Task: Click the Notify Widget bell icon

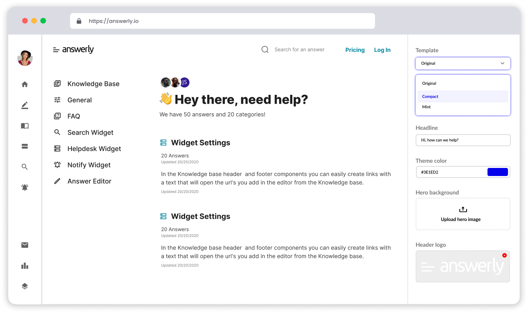Action: click(57, 165)
